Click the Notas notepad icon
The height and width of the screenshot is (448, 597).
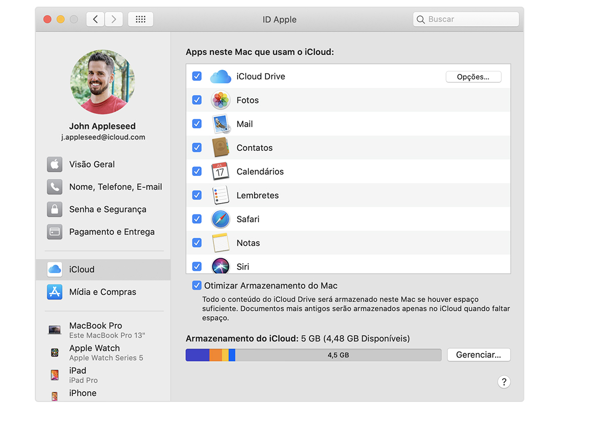(221, 243)
